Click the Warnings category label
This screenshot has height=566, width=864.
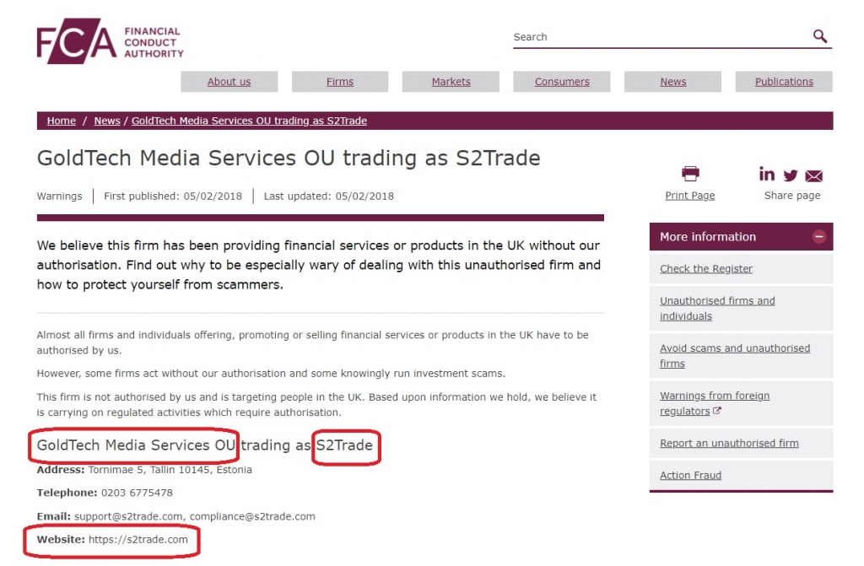pyautogui.click(x=60, y=197)
